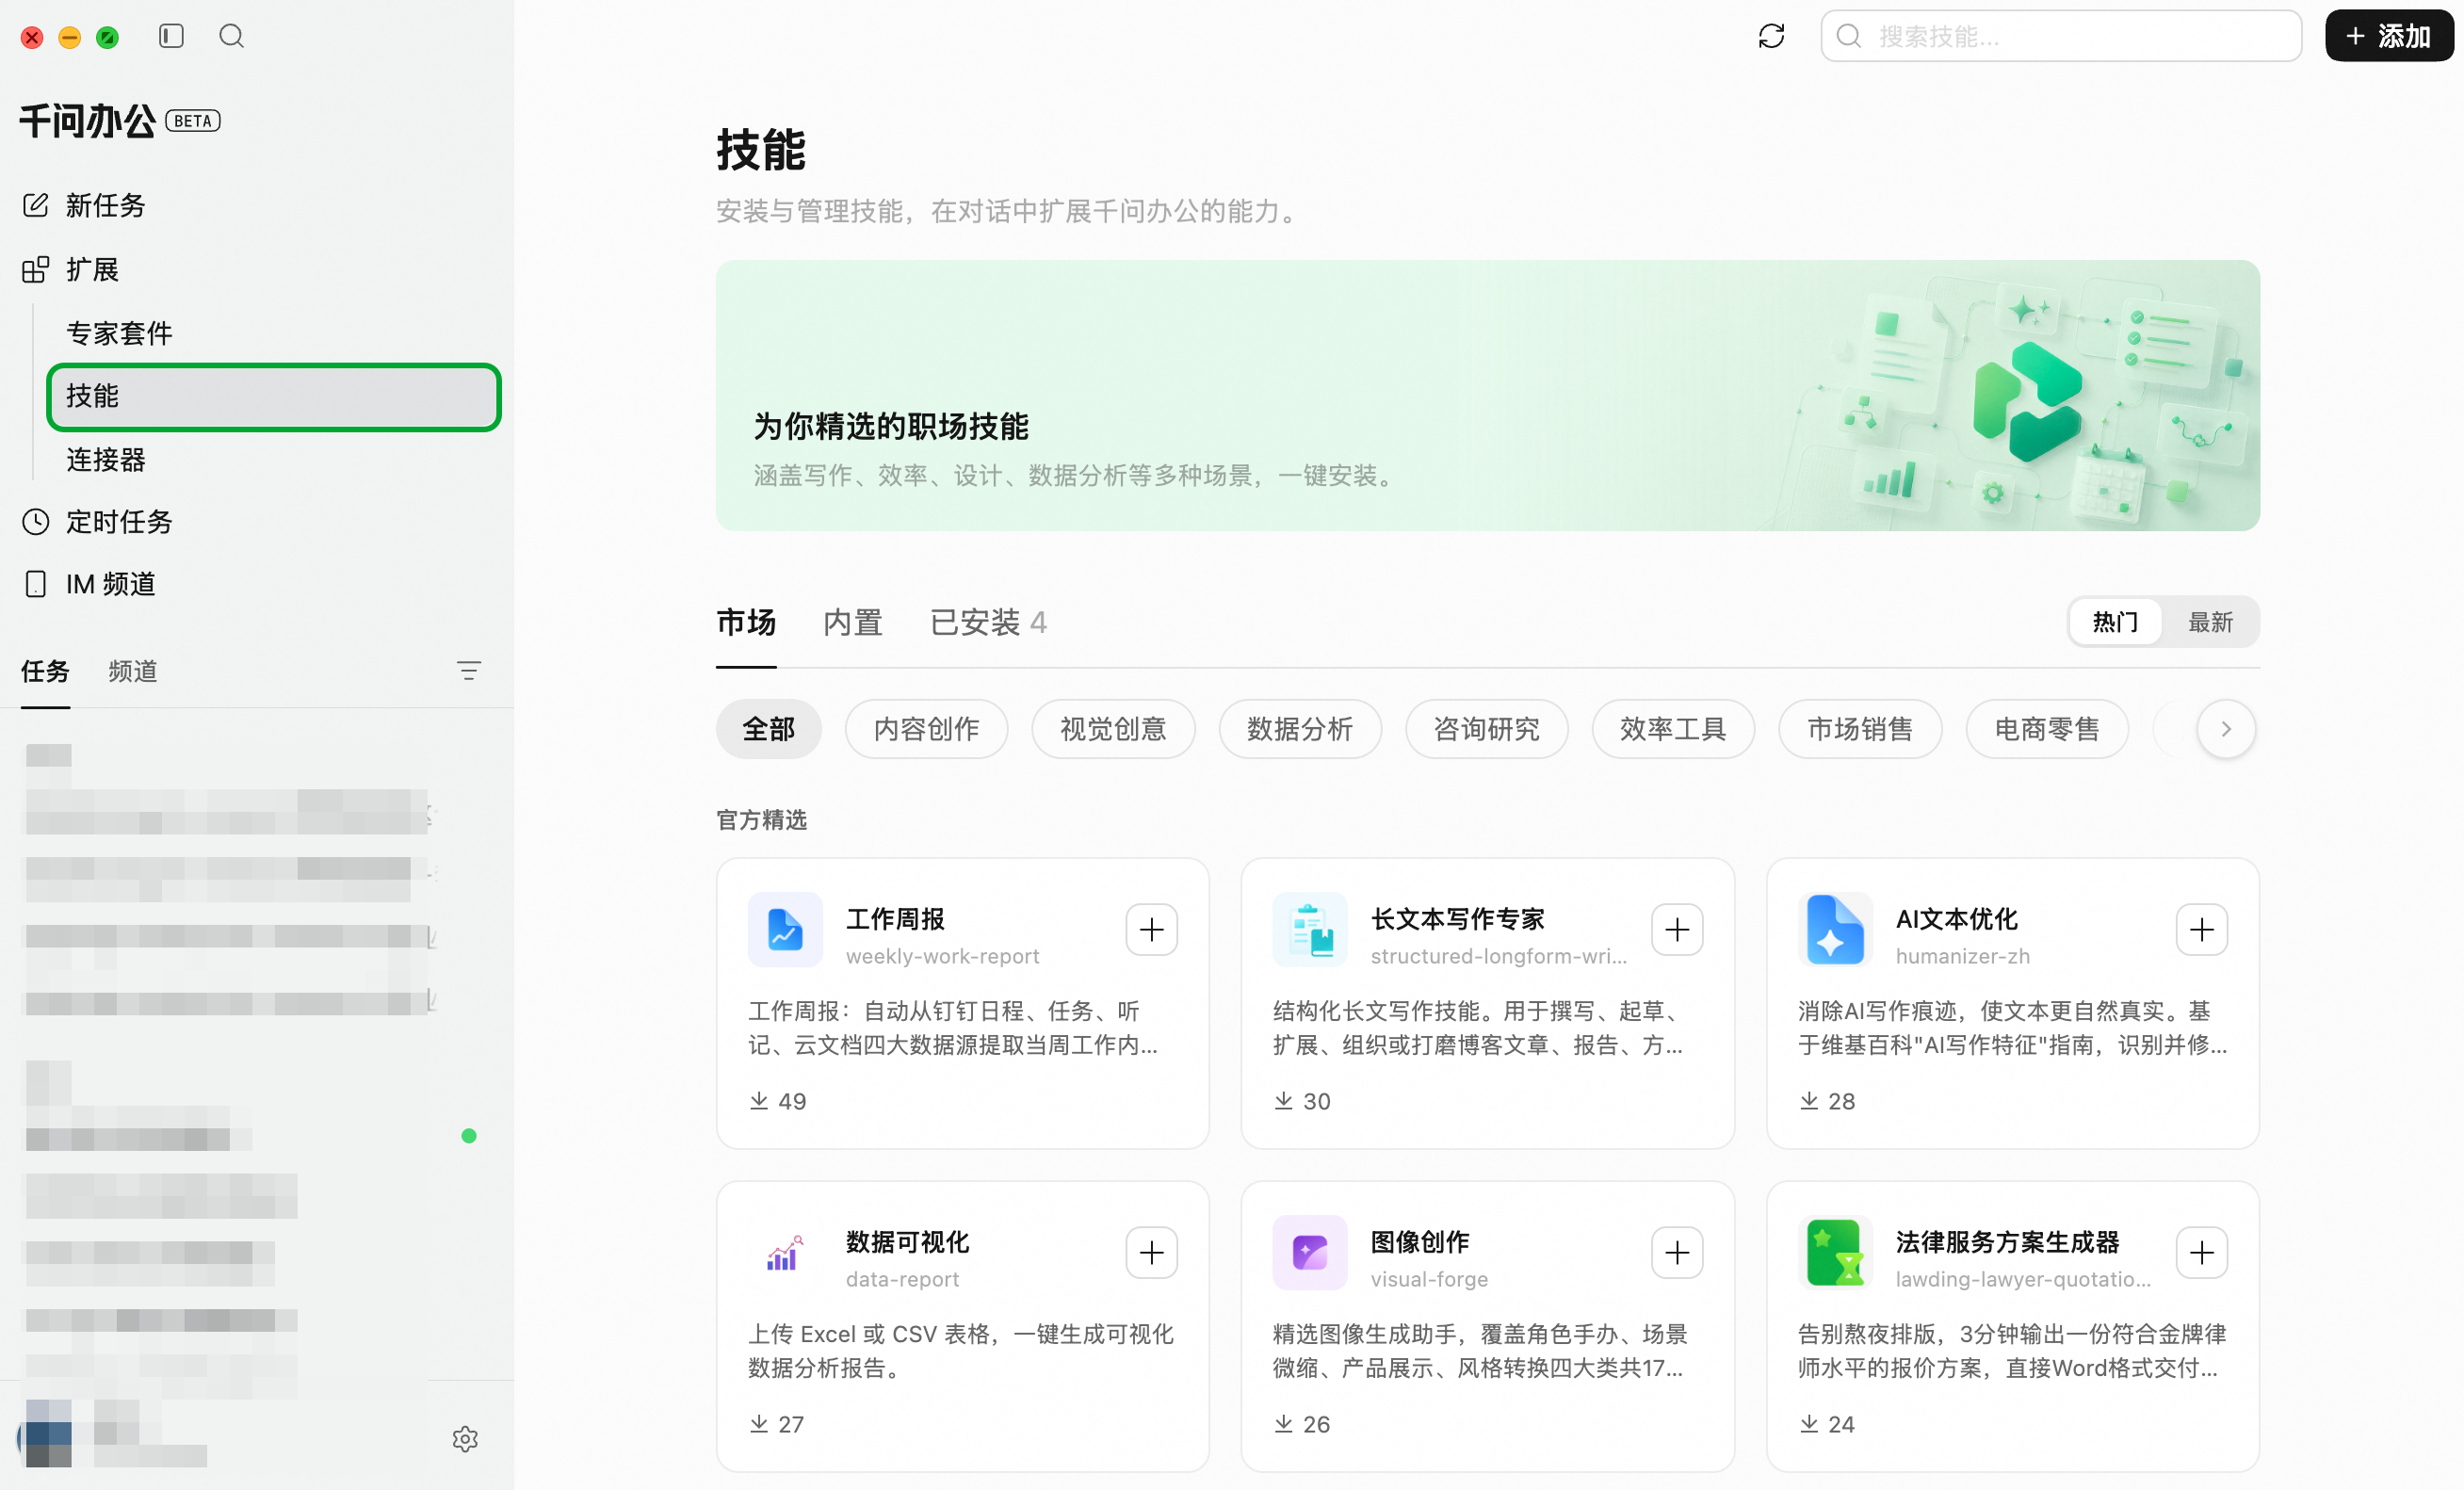Install 数据可视化 skill with plus icon
This screenshot has height=1490, width=2464.
click(x=1151, y=1252)
